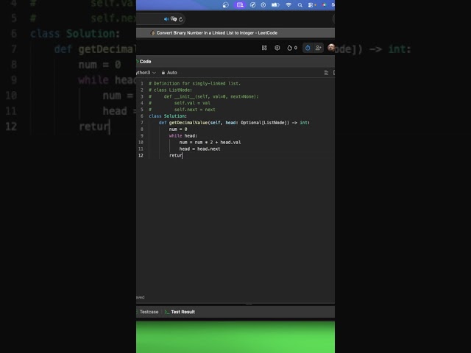Open the Python3 language dropdown
The width and height of the screenshot is (471, 353).
(x=146, y=73)
